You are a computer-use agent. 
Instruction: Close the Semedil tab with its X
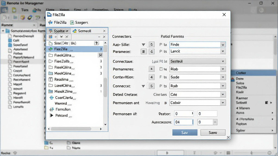coord(104,31)
